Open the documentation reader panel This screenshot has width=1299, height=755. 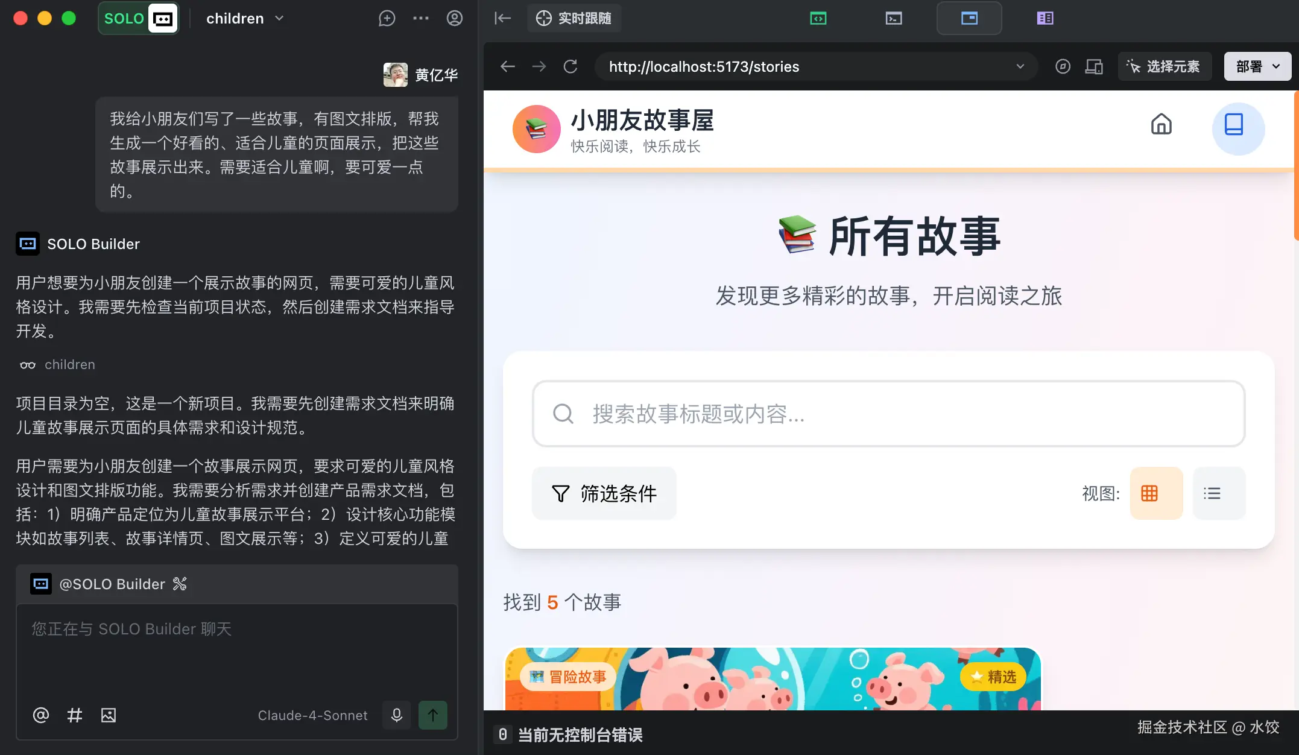tap(1045, 18)
